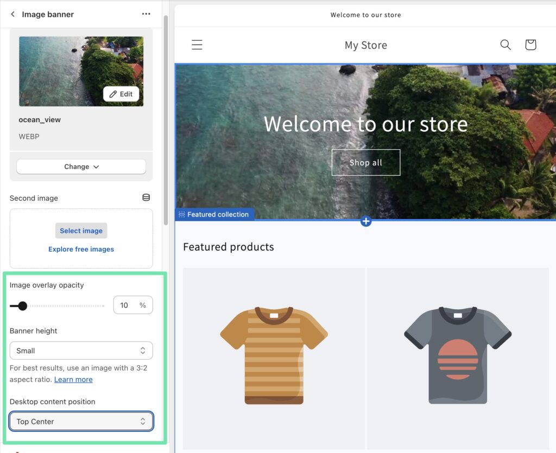Select the gray sunset t-shirt product

point(458,355)
